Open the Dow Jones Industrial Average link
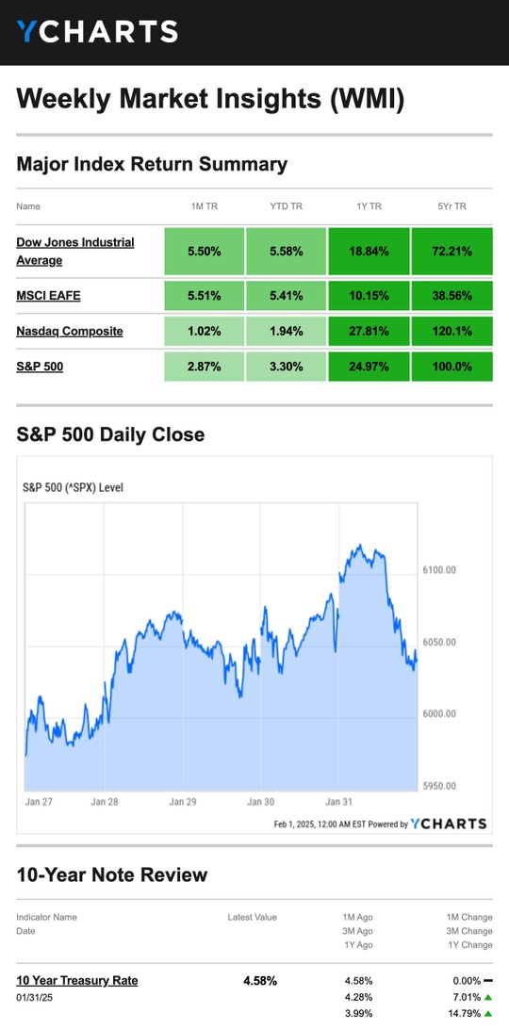509x1029 pixels. tap(75, 252)
